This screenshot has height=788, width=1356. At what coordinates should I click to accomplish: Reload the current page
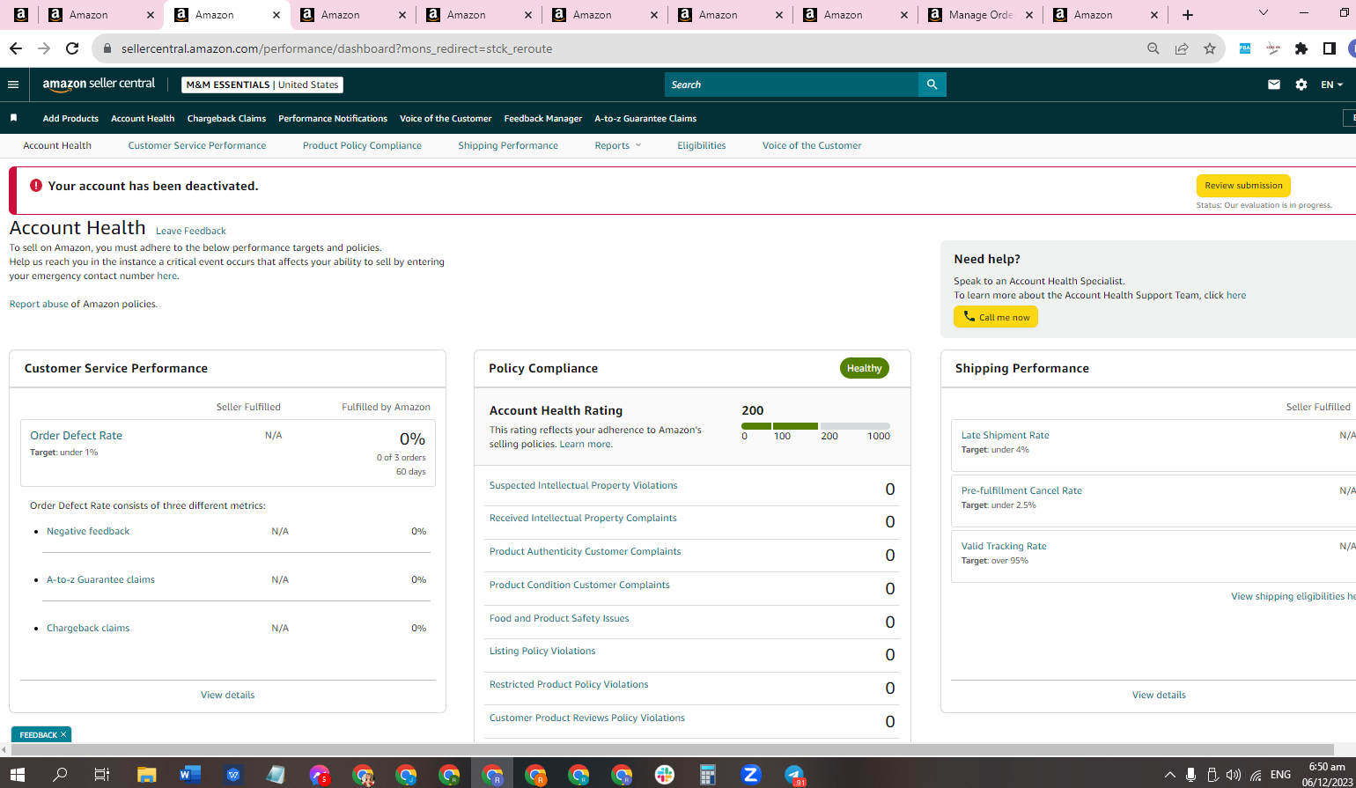point(73,48)
